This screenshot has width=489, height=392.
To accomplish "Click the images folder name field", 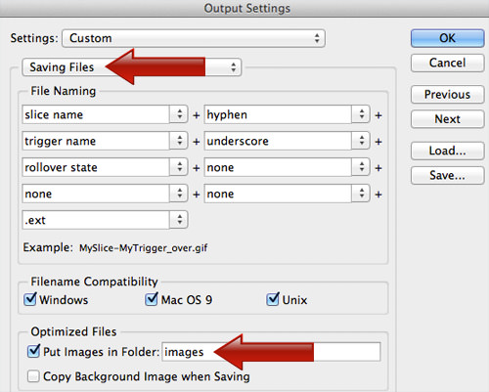I will click(271, 352).
